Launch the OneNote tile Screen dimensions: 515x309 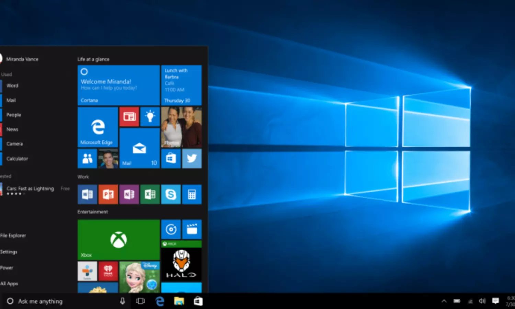(129, 194)
